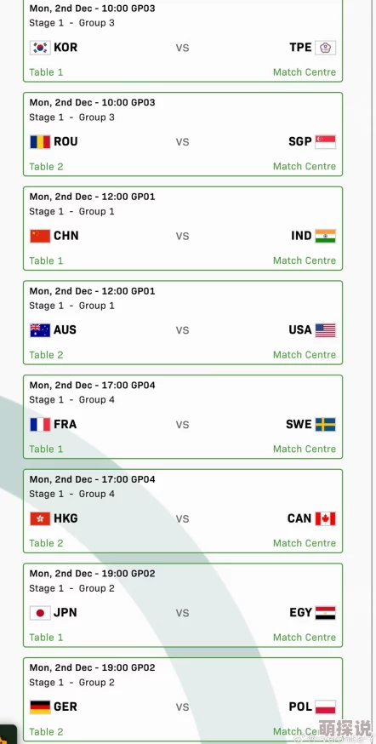Click the Poland flag icon

coord(325,707)
